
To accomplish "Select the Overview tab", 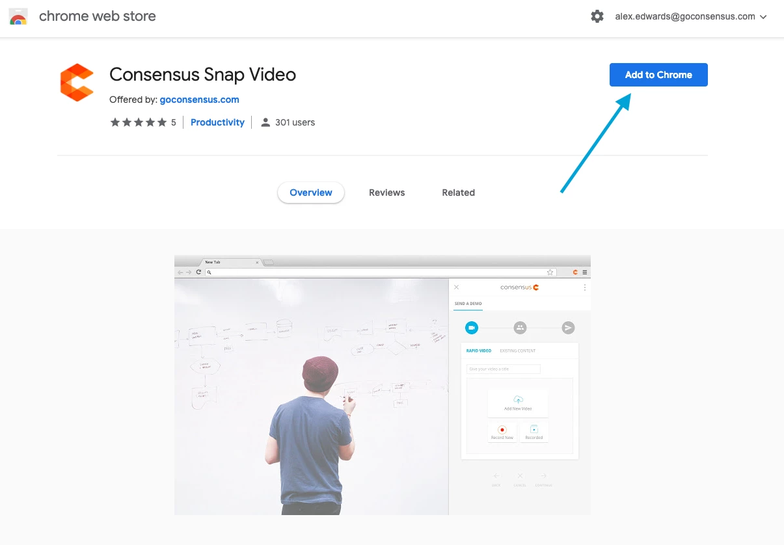I will click(311, 193).
